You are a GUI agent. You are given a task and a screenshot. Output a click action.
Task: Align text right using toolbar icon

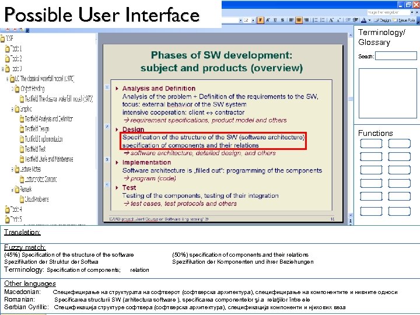click(306, 20)
